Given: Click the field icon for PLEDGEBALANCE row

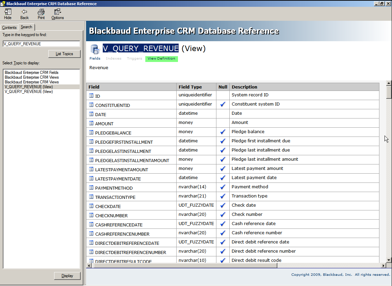Looking at the screenshot, I should point(91,132).
